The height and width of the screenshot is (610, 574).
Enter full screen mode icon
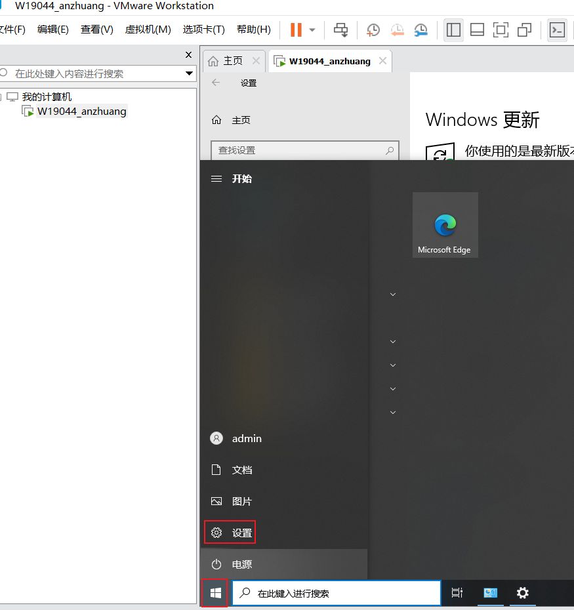[501, 30]
